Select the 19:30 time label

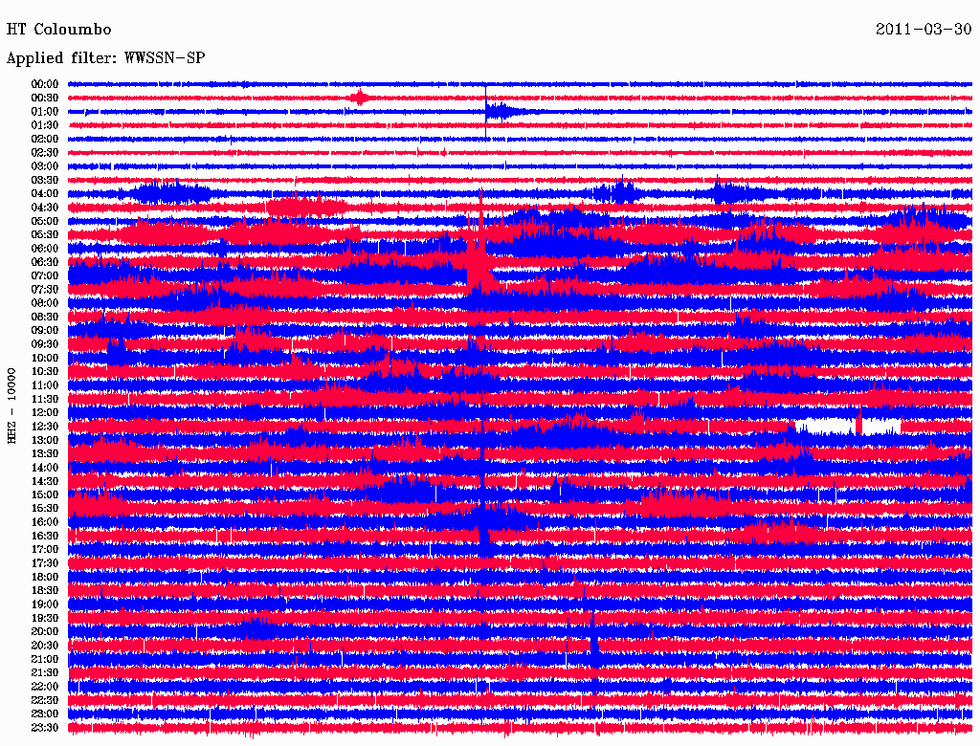click(x=44, y=618)
